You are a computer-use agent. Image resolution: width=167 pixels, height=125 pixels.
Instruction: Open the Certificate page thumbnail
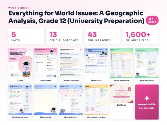pyautogui.click(x=122, y=94)
